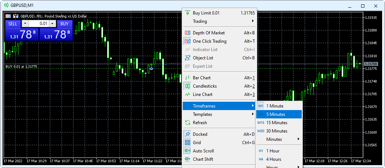Click the H1 timeframe icon
The height and width of the screenshot is (168, 385).
[261, 151]
